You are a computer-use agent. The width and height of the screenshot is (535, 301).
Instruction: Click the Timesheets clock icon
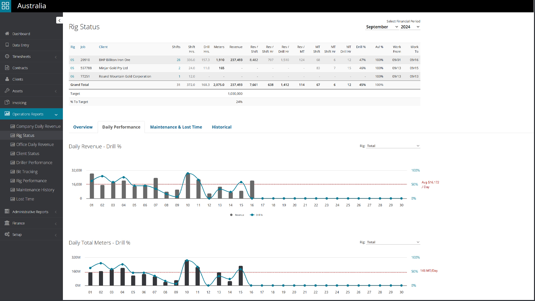tap(7, 56)
